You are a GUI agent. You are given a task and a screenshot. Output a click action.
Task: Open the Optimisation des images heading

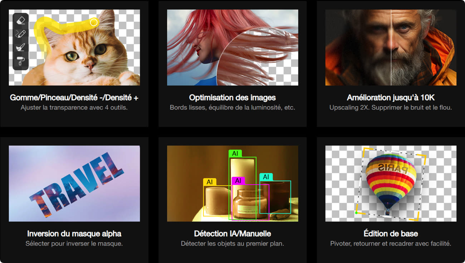(232, 98)
